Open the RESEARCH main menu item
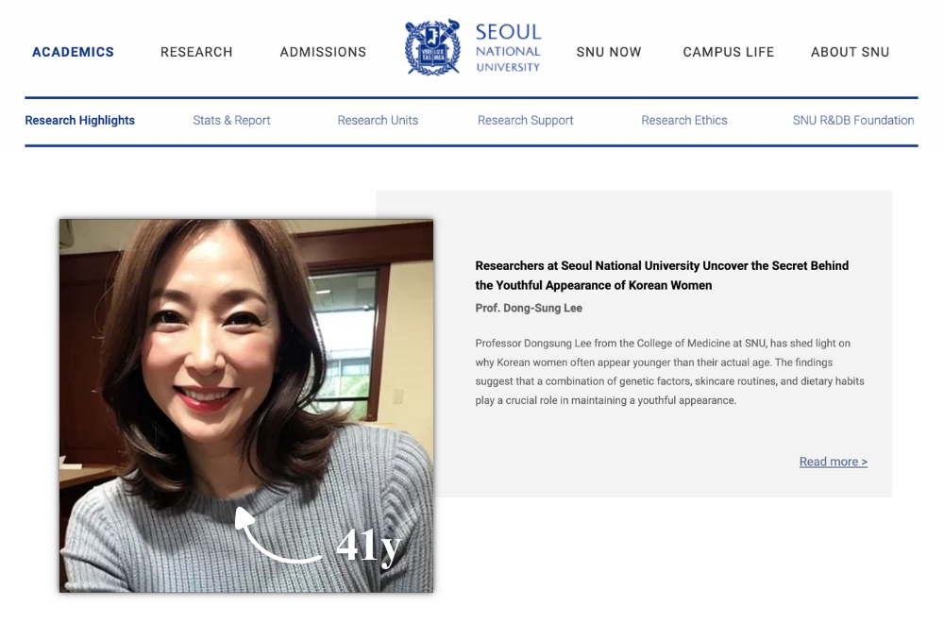 (x=196, y=53)
